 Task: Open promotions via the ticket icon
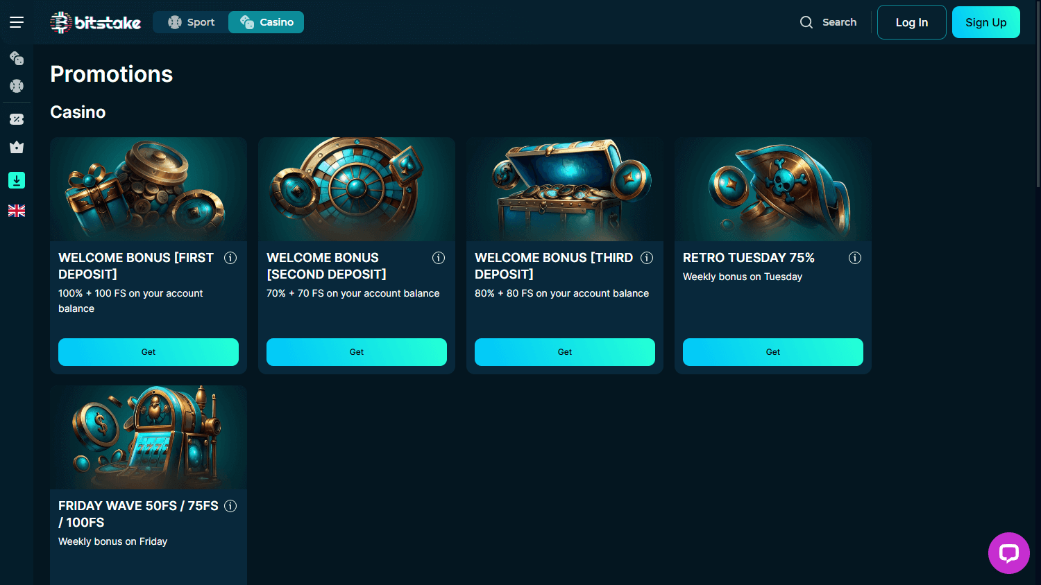tap(17, 119)
